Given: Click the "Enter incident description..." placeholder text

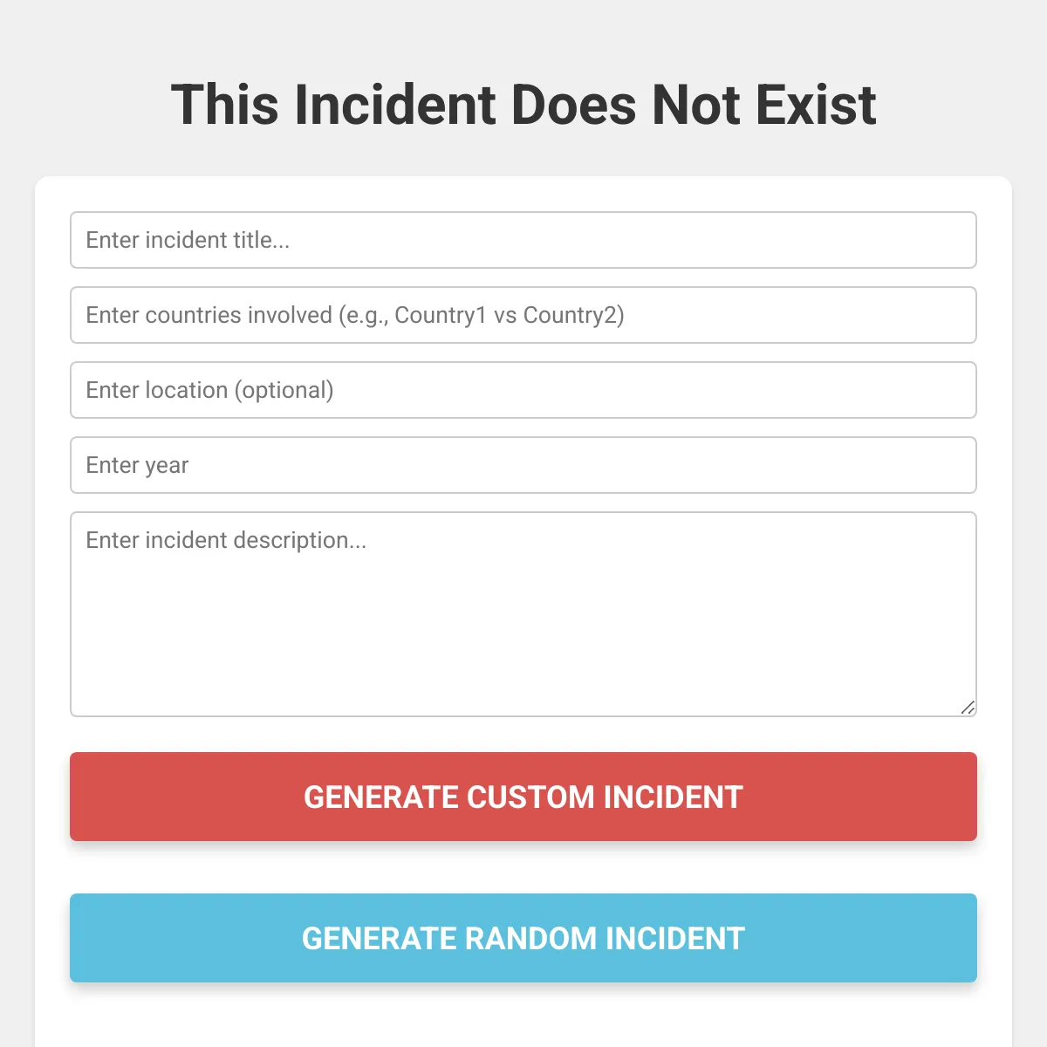Looking at the screenshot, I should 226,540.
